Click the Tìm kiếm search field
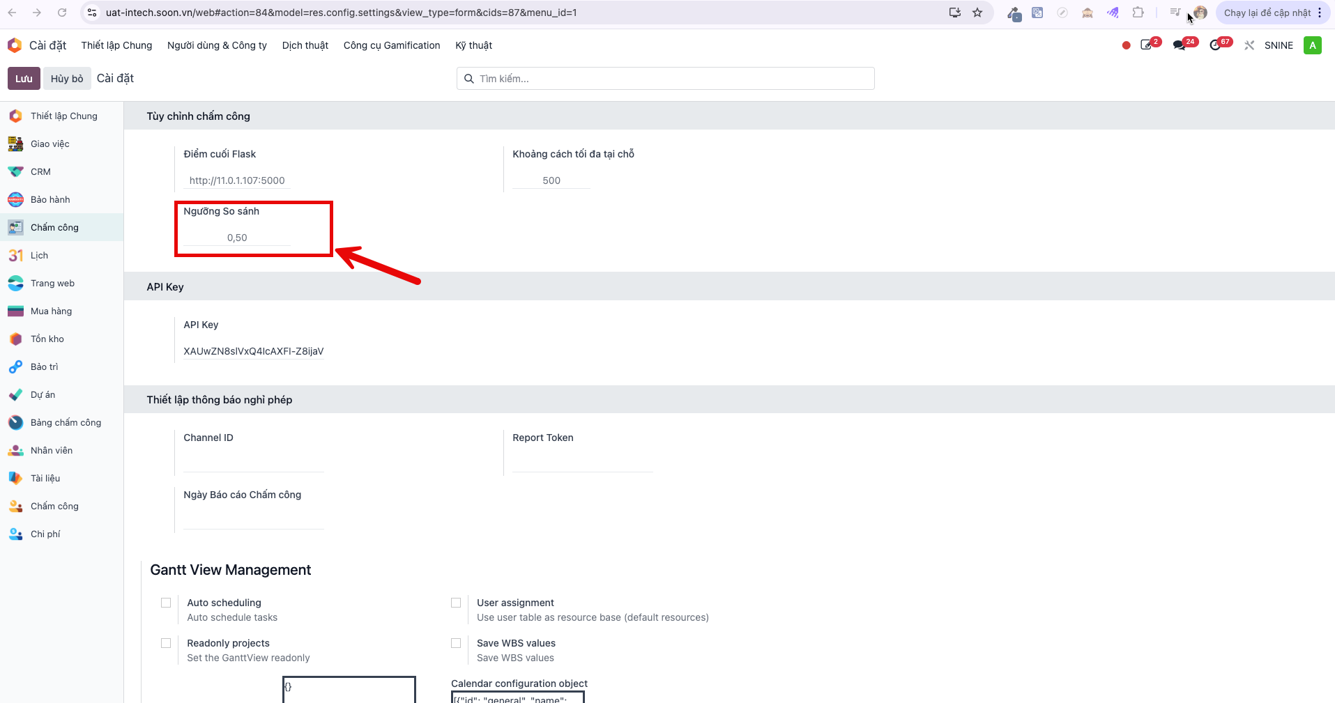 [666, 79]
